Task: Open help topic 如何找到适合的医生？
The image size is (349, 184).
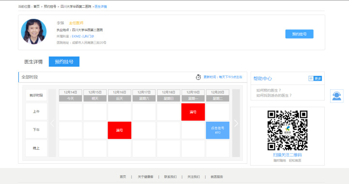Action: point(274,96)
